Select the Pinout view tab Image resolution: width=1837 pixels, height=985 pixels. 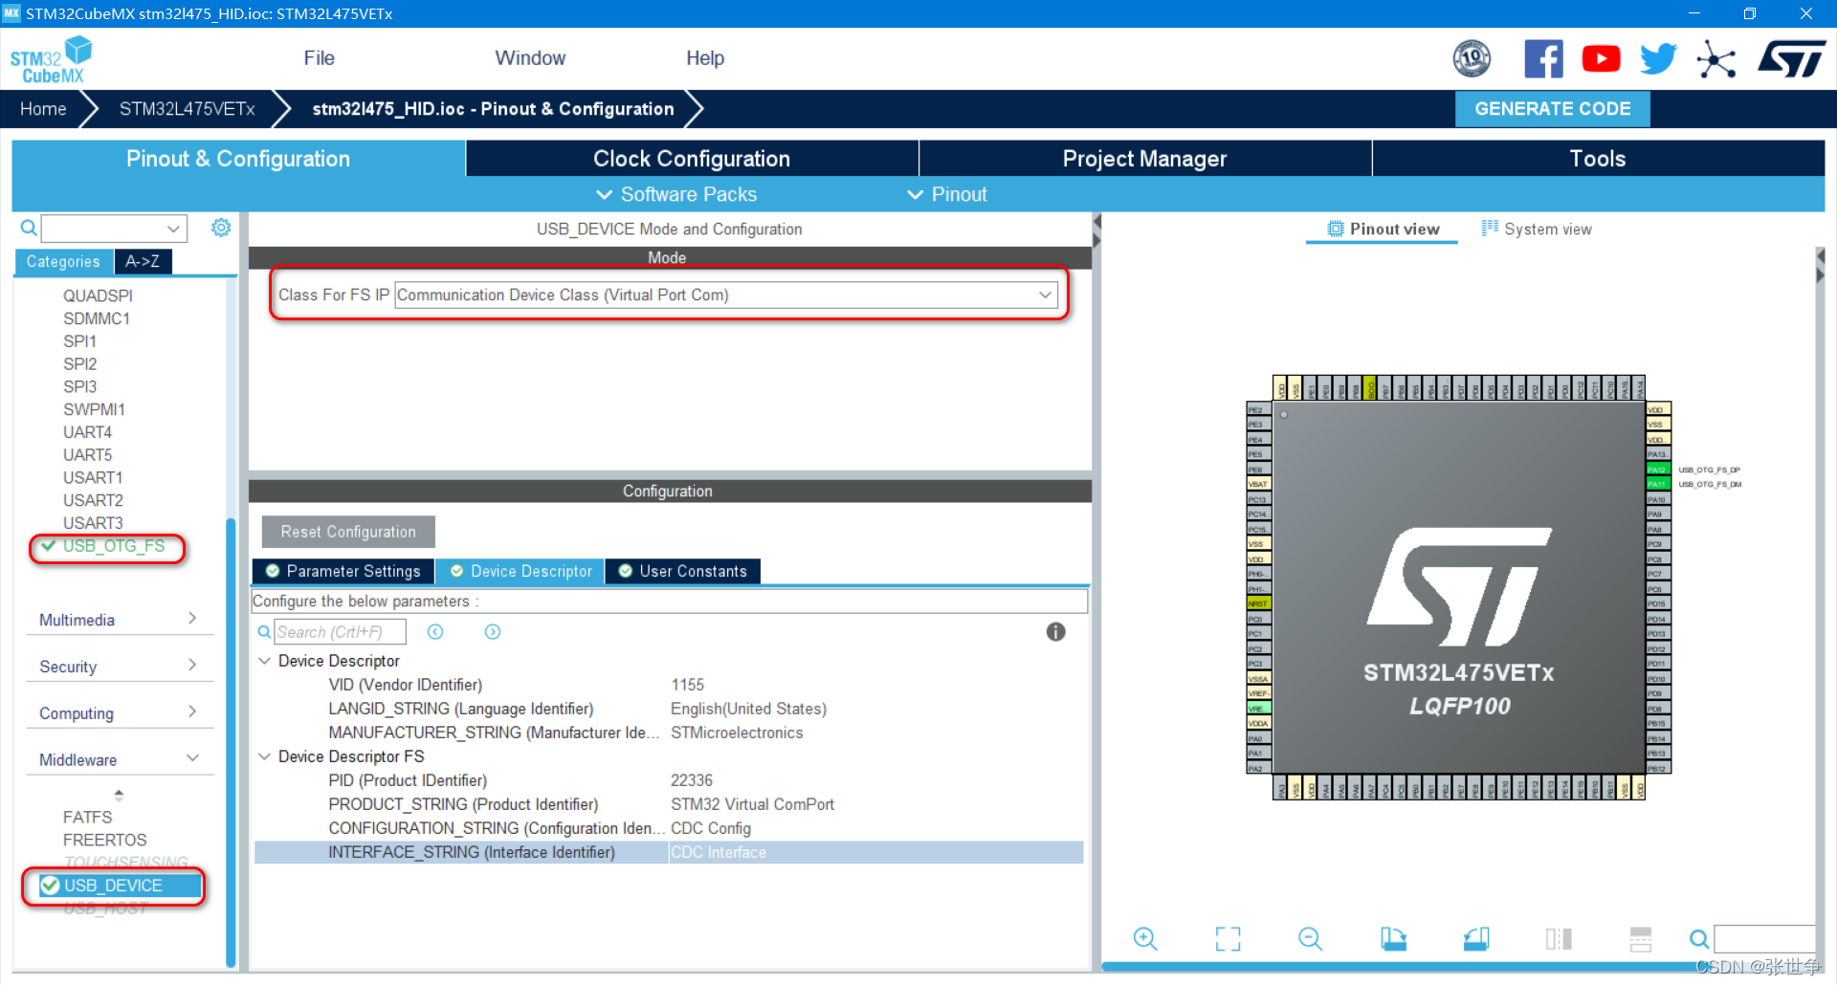coord(1383,230)
